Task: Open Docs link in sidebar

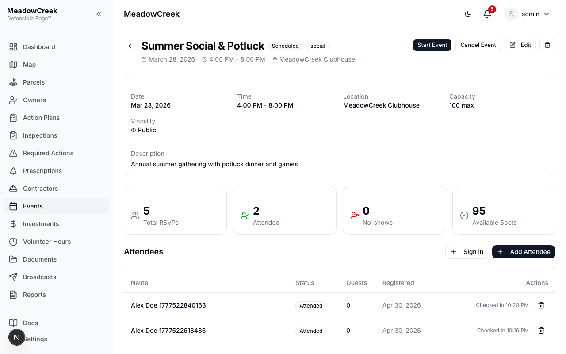Action: [56, 323]
